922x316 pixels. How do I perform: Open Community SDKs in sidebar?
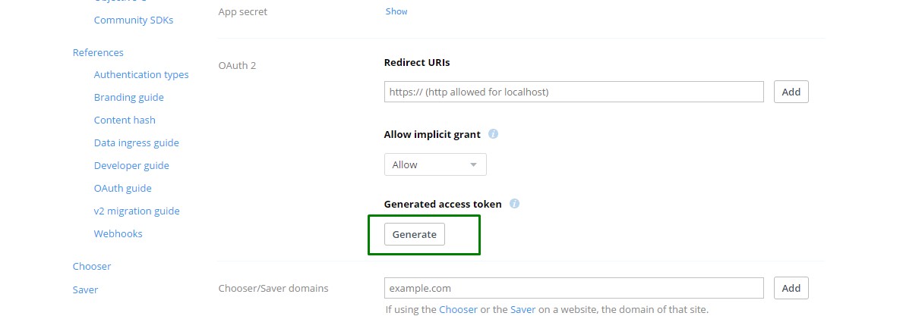tap(134, 20)
